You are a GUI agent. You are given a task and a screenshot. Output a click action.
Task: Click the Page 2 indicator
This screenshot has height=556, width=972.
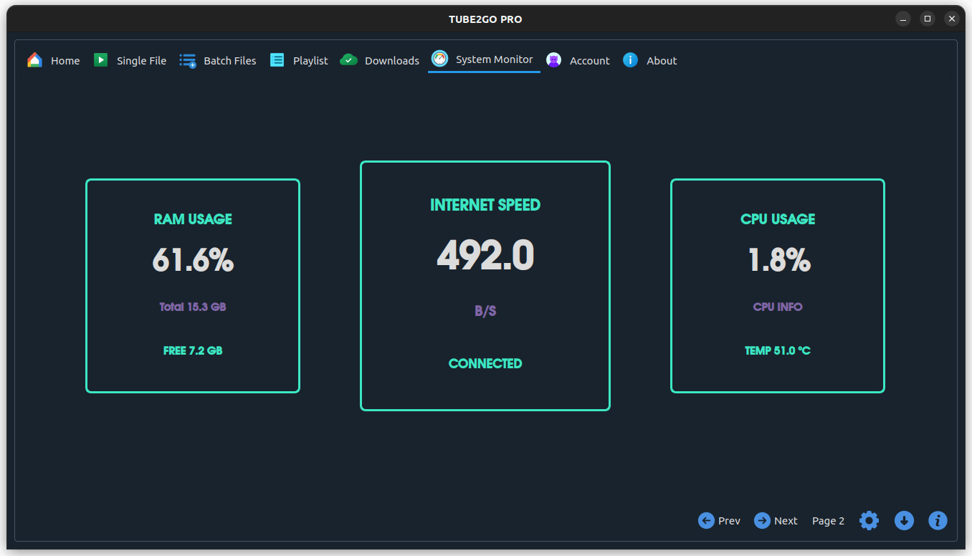click(x=828, y=521)
